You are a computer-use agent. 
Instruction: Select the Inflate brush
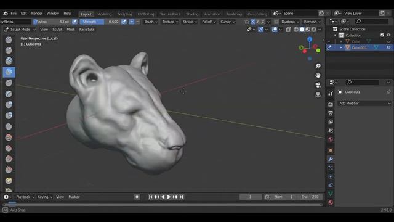click(x=9, y=105)
